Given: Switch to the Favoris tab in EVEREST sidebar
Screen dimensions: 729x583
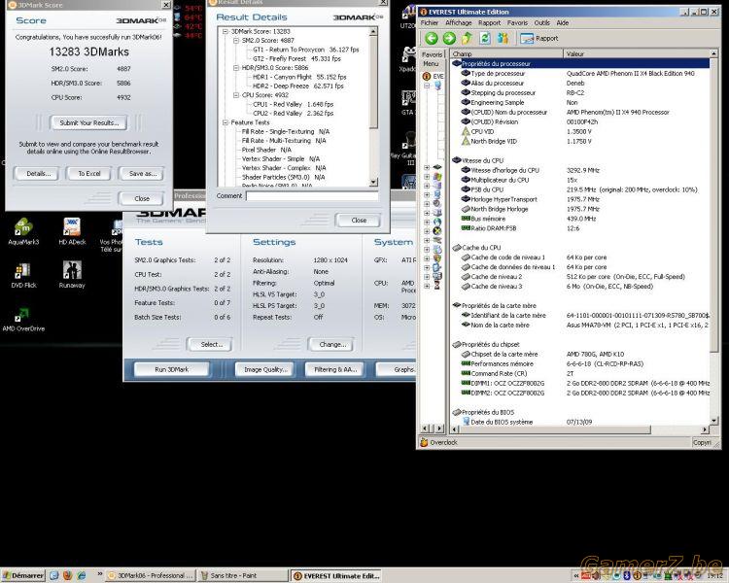Looking at the screenshot, I should point(432,54).
